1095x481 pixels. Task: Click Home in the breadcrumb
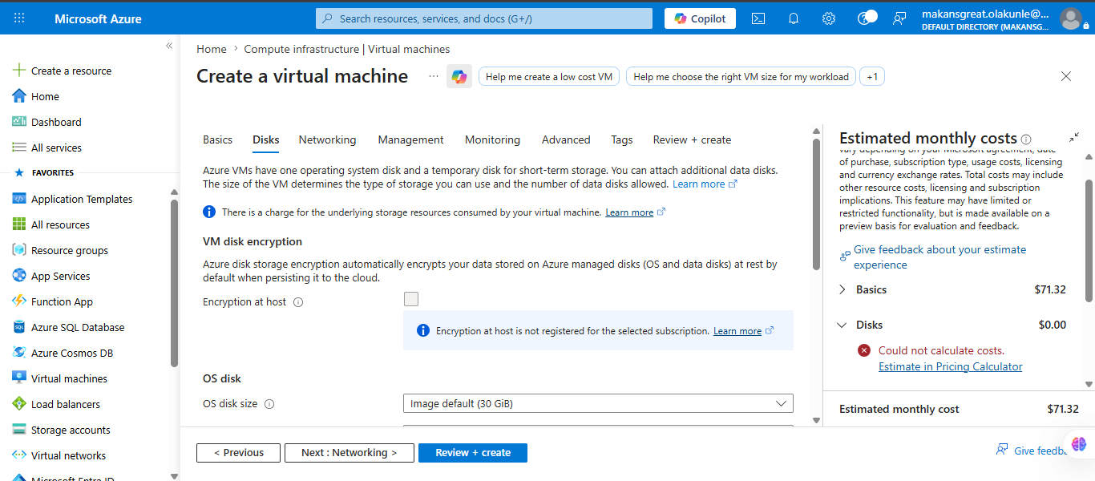[212, 49]
